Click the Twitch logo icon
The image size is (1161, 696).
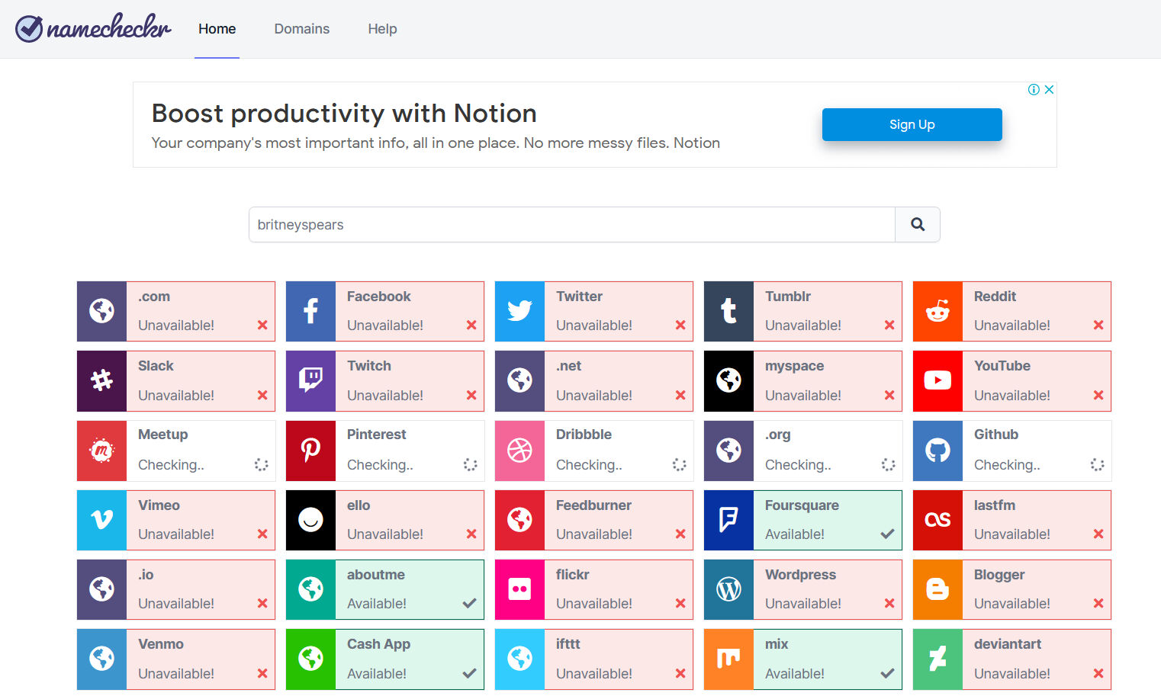pos(310,380)
